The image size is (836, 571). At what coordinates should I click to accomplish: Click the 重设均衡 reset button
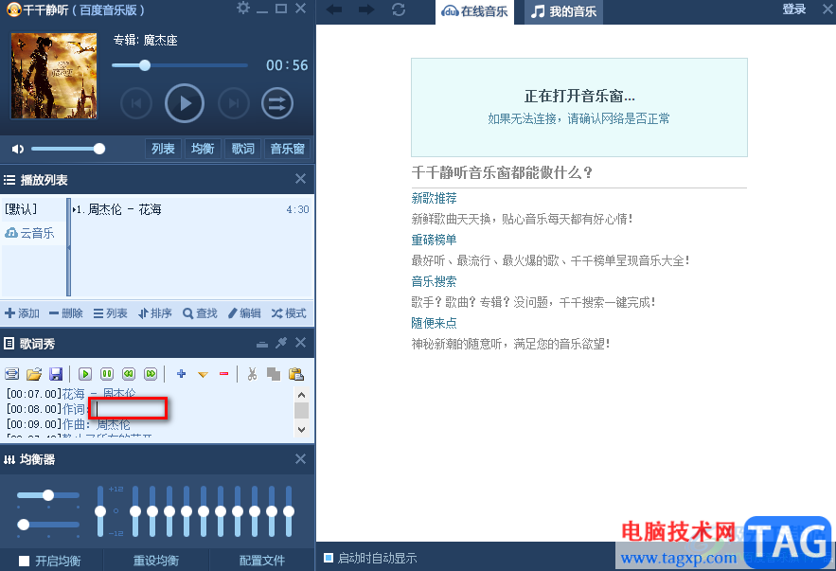click(x=155, y=561)
